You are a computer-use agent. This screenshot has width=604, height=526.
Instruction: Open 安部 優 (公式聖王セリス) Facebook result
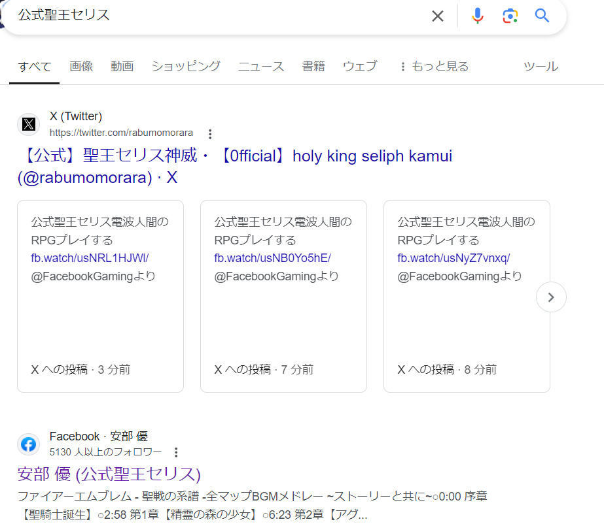pyautogui.click(x=109, y=474)
